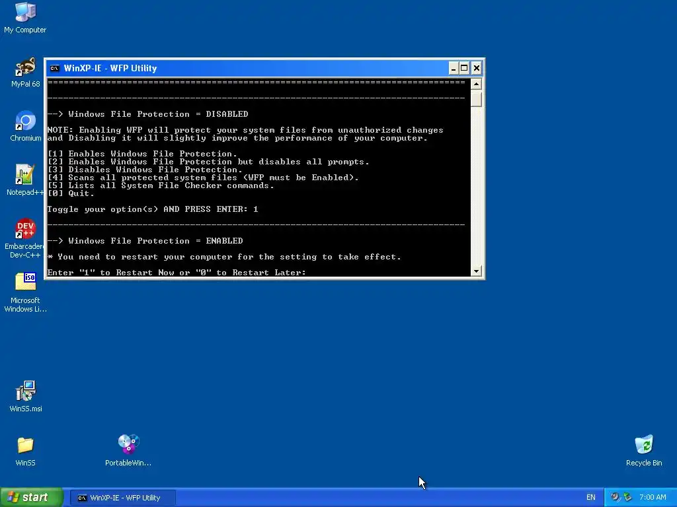This screenshot has height=507, width=677.
Task: Click the console icon in WFP Utility title bar
Action: [x=54, y=68]
